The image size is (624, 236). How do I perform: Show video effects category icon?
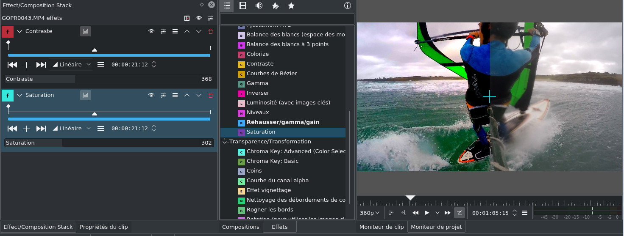click(243, 5)
